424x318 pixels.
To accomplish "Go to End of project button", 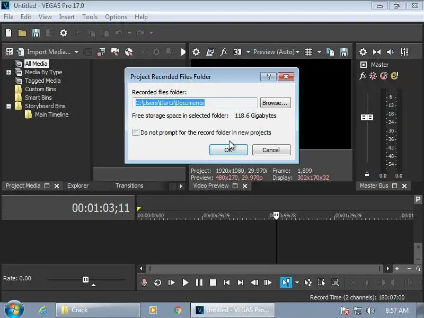I will coord(241,282).
